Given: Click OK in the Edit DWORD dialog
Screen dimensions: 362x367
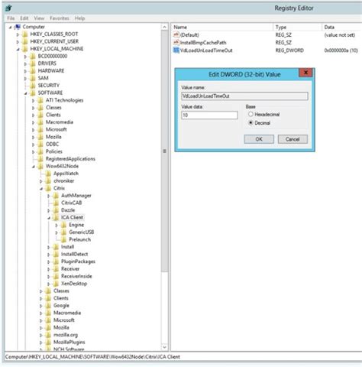Looking at the screenshot, I should [259, 139].
